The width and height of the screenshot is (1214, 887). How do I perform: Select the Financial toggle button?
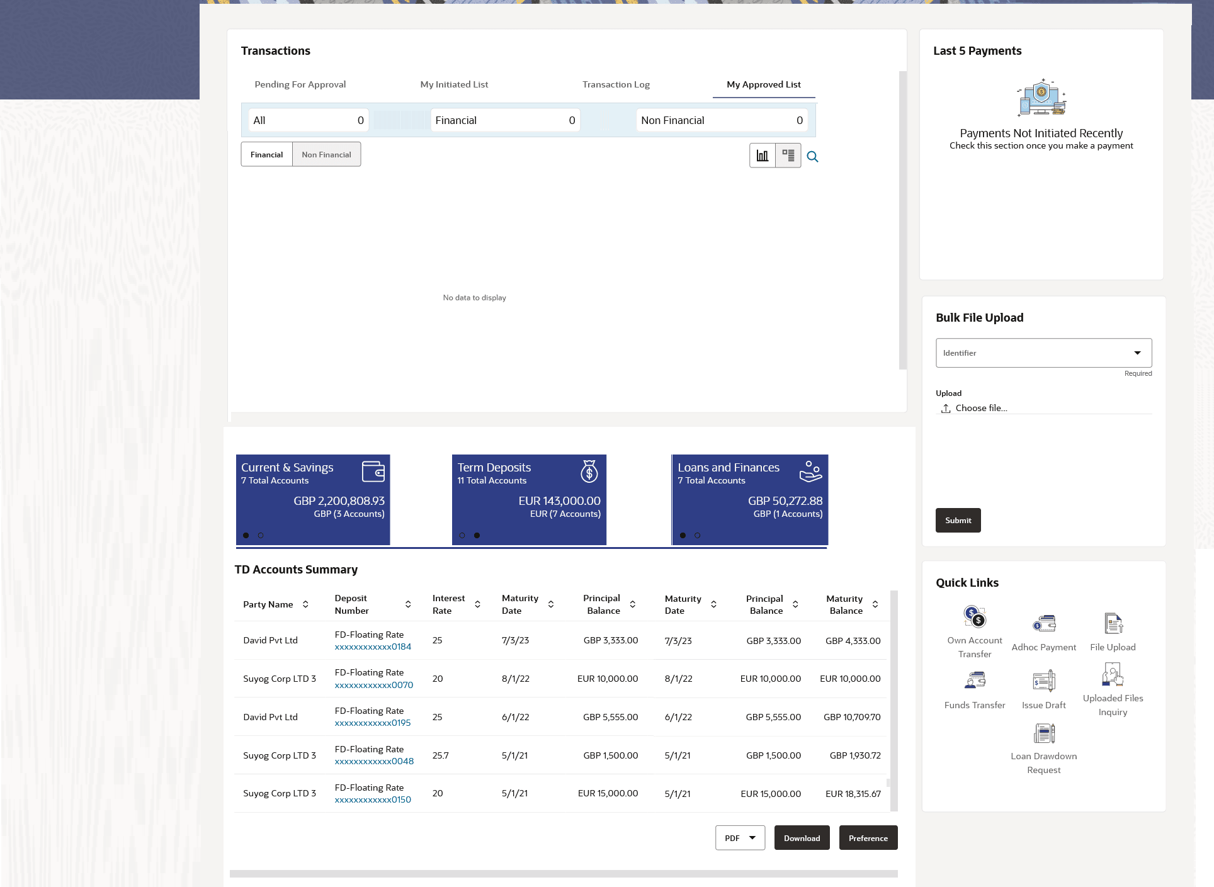coord(266,155)
